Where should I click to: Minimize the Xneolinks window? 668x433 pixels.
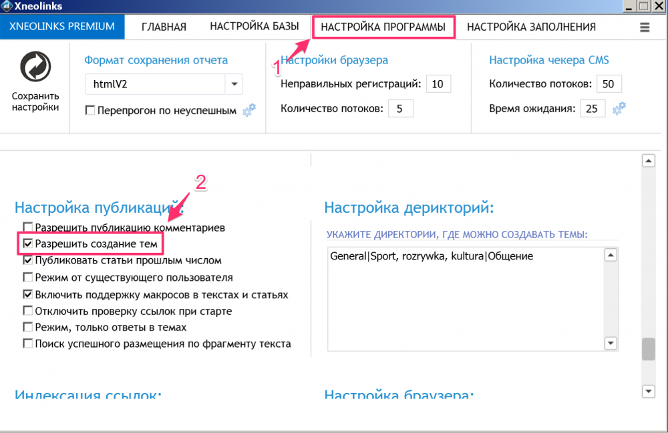pyautogui.click(x=629, y=6)
